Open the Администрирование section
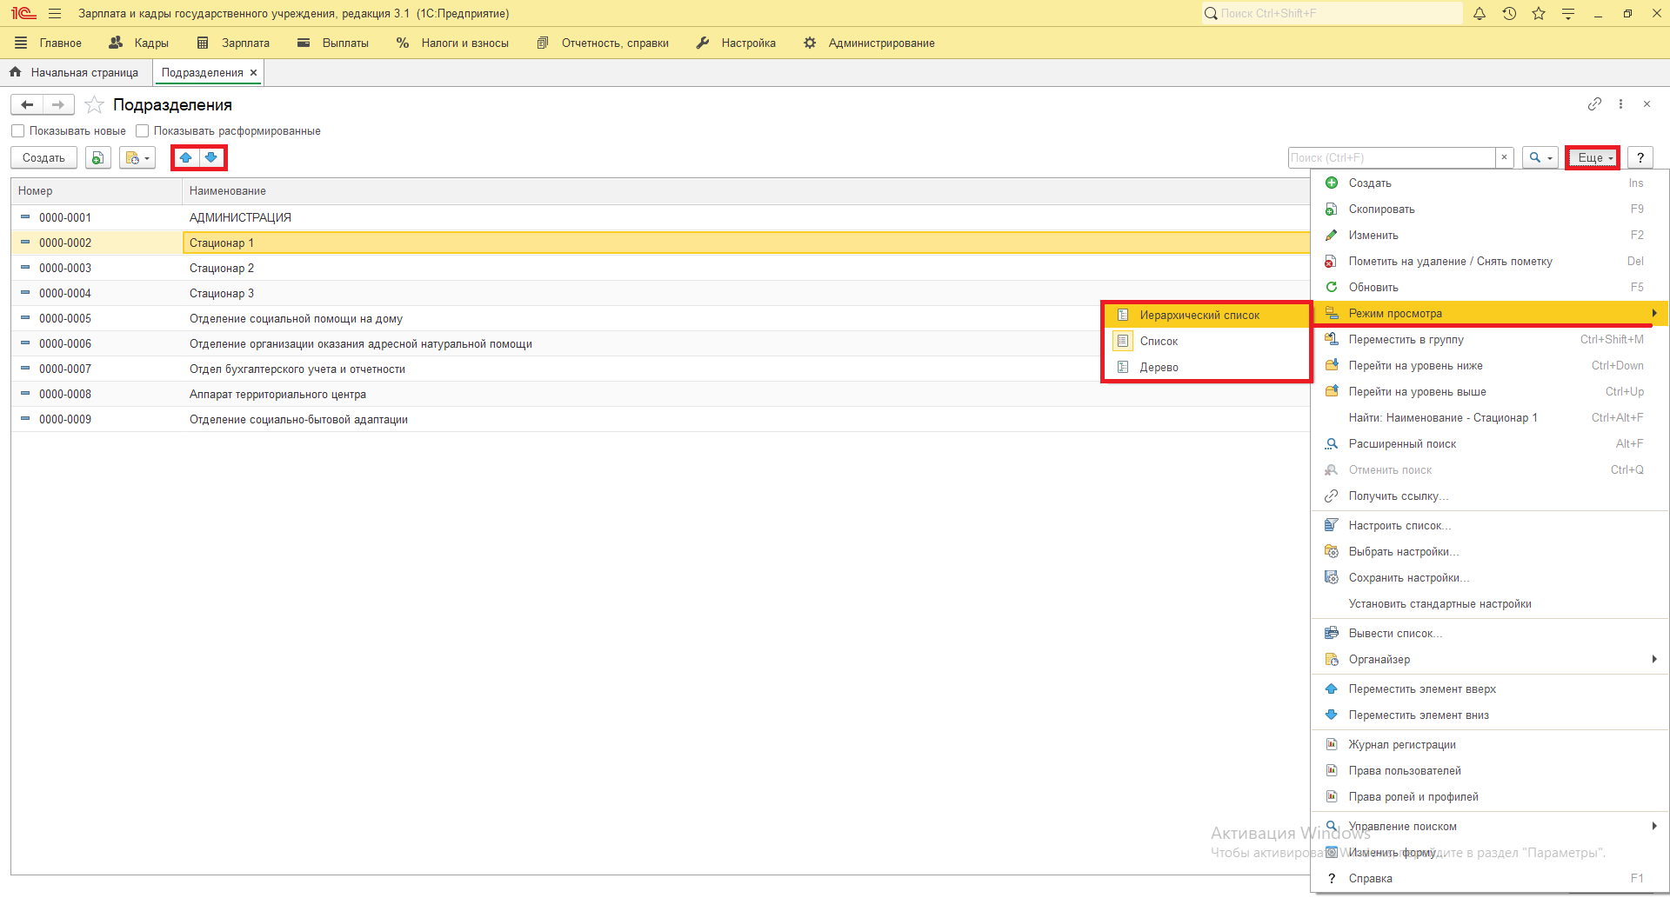1670x898 pixels. (869, 43)
